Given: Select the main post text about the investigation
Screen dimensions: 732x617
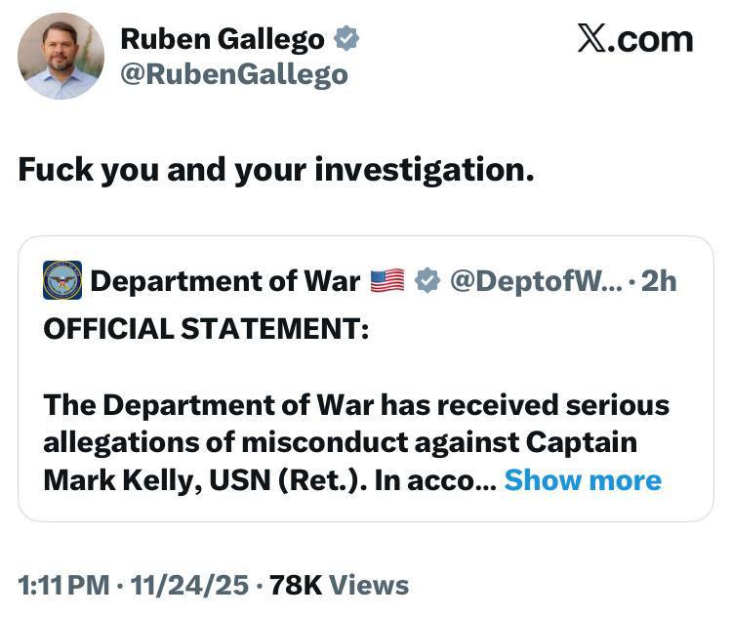Looking at the screenshot, I should pos(276,169).
